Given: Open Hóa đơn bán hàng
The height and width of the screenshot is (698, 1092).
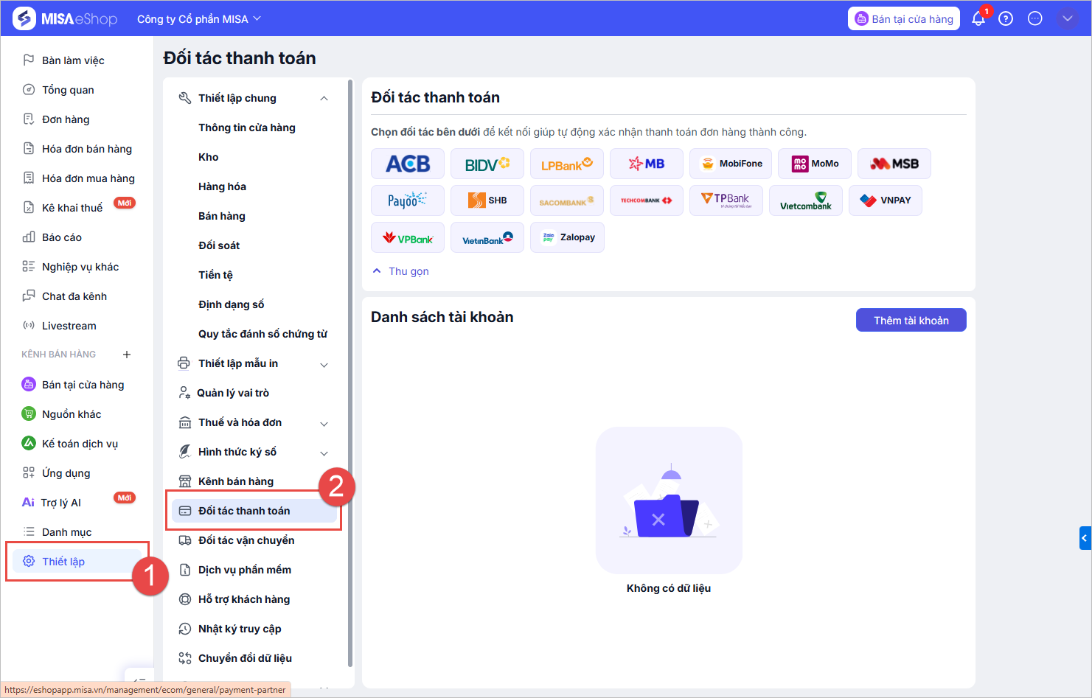Looking at the screenshot, I should click(x=87, y=149).
